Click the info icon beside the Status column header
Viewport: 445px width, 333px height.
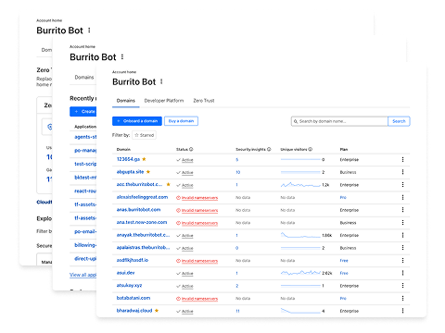191,149
